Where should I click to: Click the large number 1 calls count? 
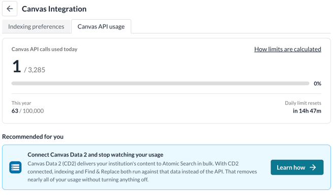(x=17, y=67)
